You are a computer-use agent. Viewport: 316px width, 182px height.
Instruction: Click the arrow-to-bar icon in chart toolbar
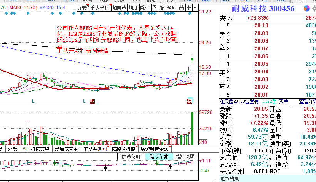(x=189, y=8)
